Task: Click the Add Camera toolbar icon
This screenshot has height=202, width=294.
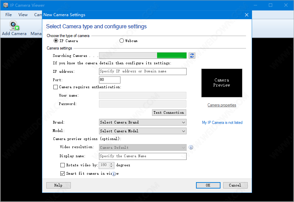Action: pyautogui.click(x=14, y=28)
